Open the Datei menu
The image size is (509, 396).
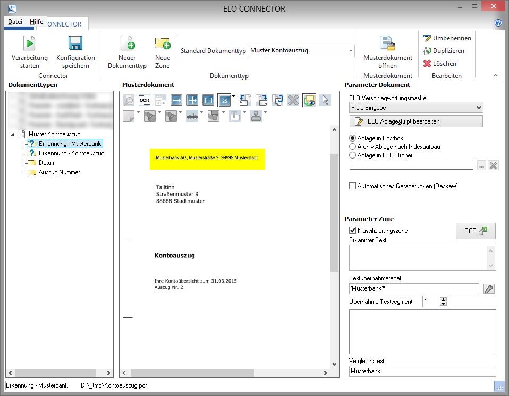pyautogui.click(x=15, y=21)
